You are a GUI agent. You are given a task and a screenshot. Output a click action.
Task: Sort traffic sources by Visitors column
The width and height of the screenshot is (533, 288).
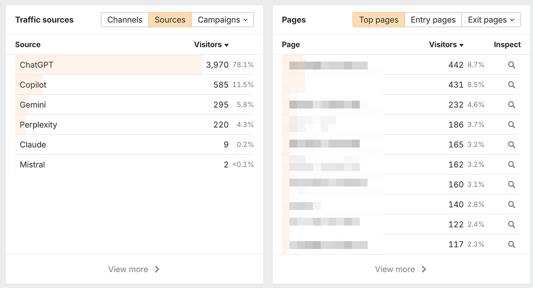point(211,45)
